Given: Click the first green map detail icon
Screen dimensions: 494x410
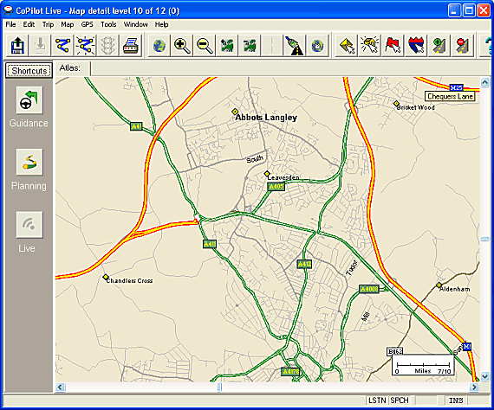Looking at the screenshot, I should click(x=227, y=46).
